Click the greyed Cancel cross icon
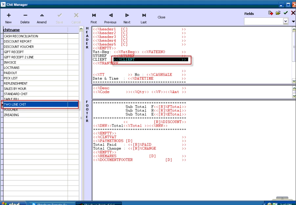 pos(76,15)
